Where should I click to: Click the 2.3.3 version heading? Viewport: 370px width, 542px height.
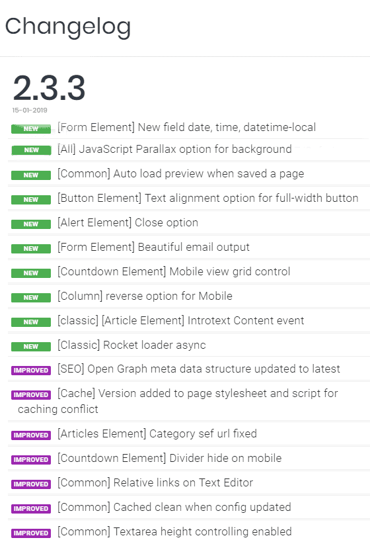click(49, 88)
